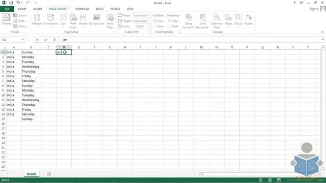The height and width of the screenshot is (183, 326).
Task: Open the Themes gallery icon
Action: [6, 17]
